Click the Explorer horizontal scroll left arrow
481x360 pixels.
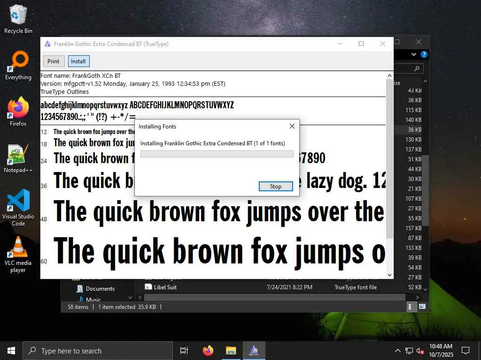pyautogui.click(x=140, y=297)
